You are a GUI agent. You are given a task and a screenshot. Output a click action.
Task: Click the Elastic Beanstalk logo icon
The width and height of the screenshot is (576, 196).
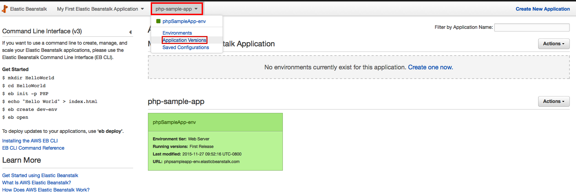[x=5, y=9]
